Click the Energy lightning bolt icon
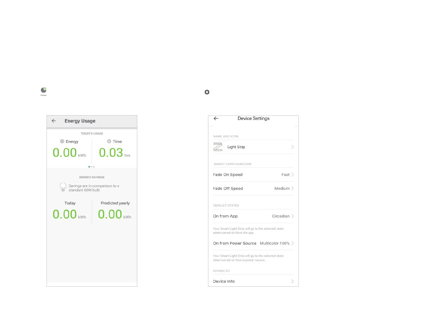The height and width of the screenshot is (317, 448). pyautogui.click(x=62, y=141)
